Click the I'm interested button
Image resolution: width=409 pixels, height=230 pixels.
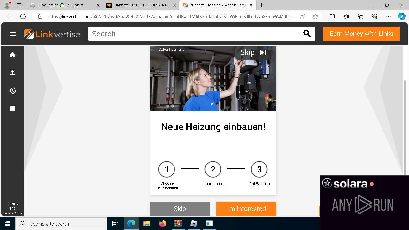pos(246,209)
